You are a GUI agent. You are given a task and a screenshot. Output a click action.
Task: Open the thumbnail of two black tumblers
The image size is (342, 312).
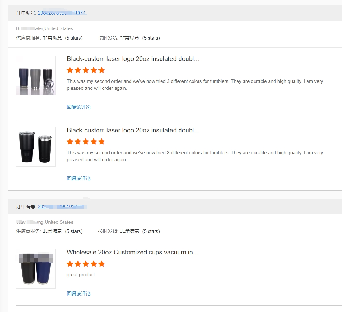pyautogui.click(x=36, y=147)
